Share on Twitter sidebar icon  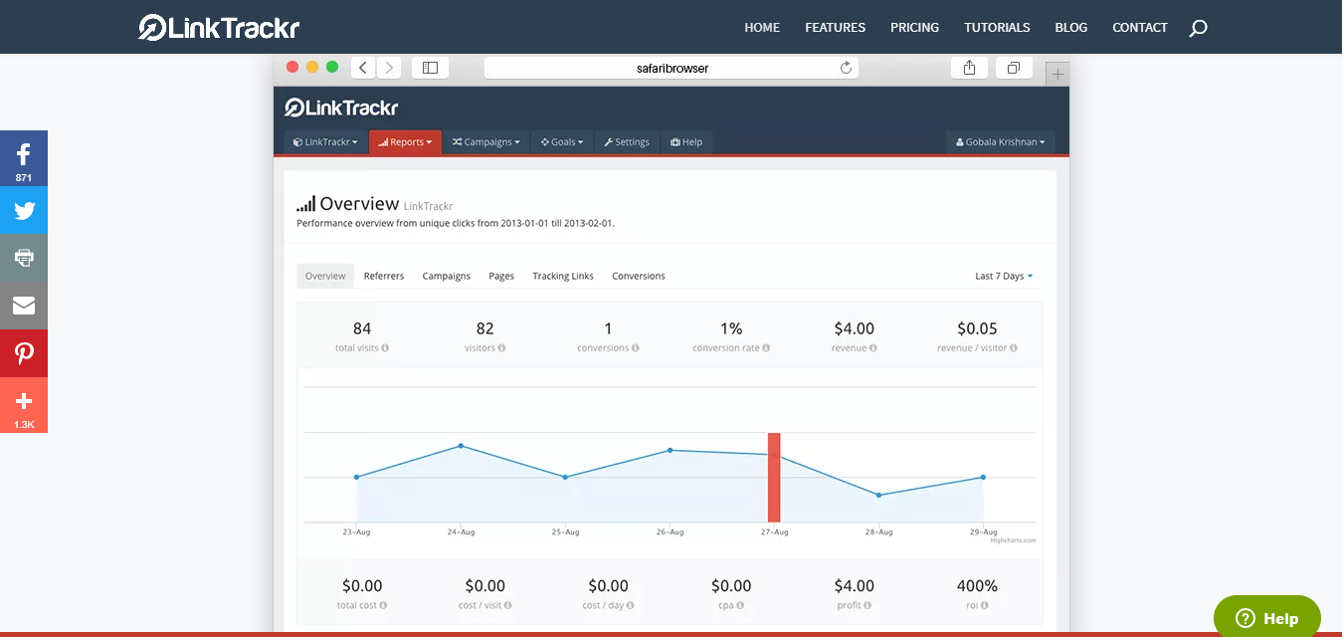pyautogui.click(x=24, y=210)
